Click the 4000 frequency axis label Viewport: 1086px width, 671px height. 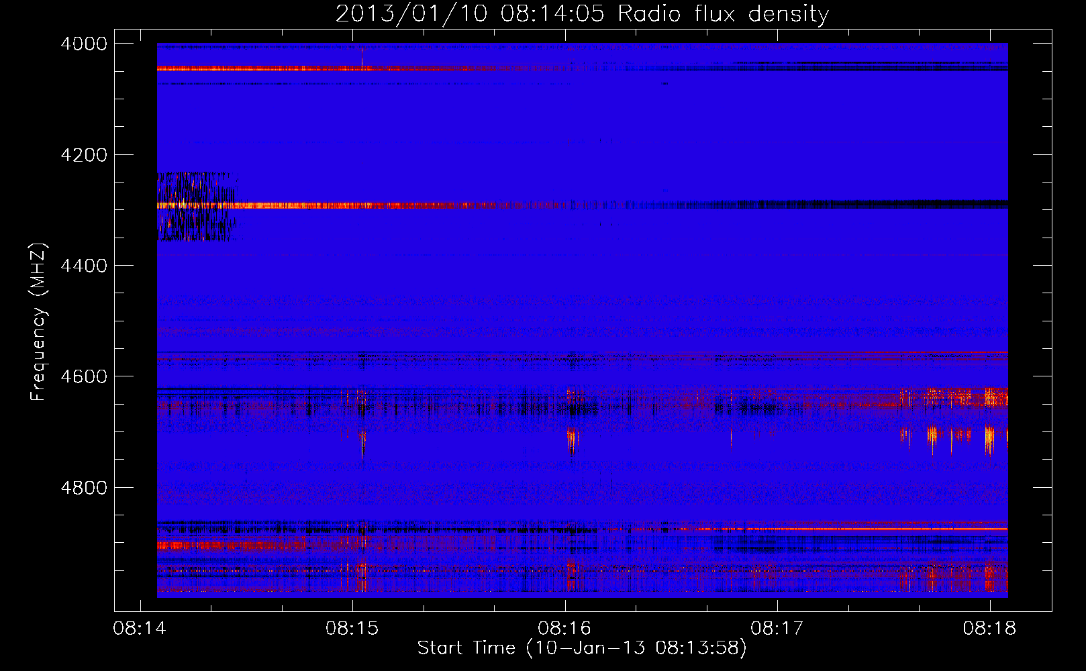click(84, 44)
